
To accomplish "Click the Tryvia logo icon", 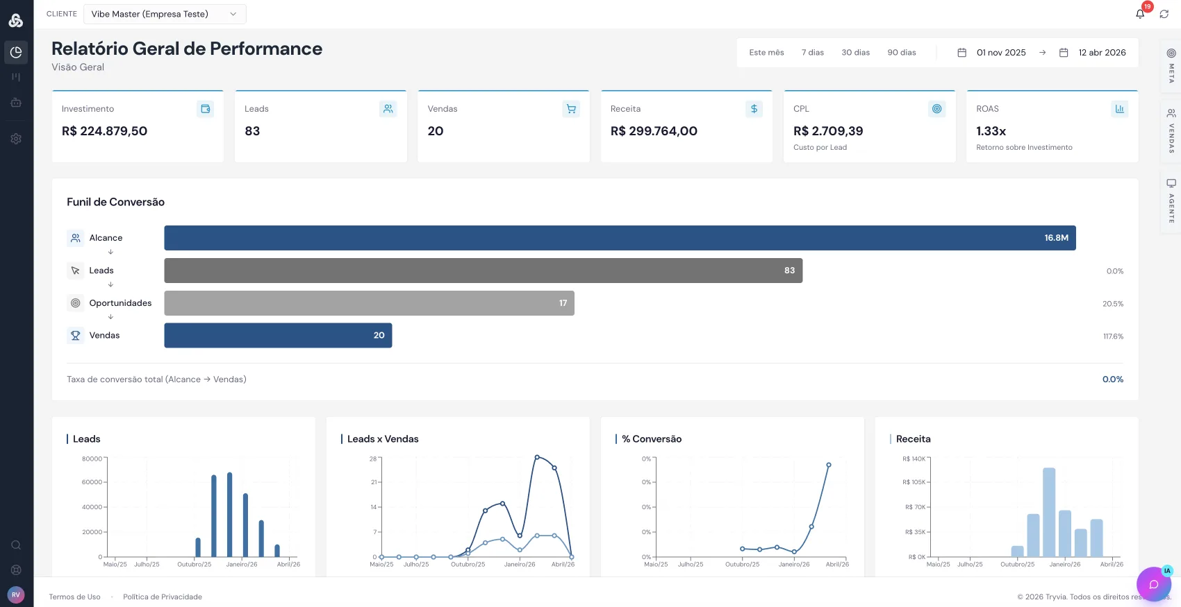I will [16, 21].
